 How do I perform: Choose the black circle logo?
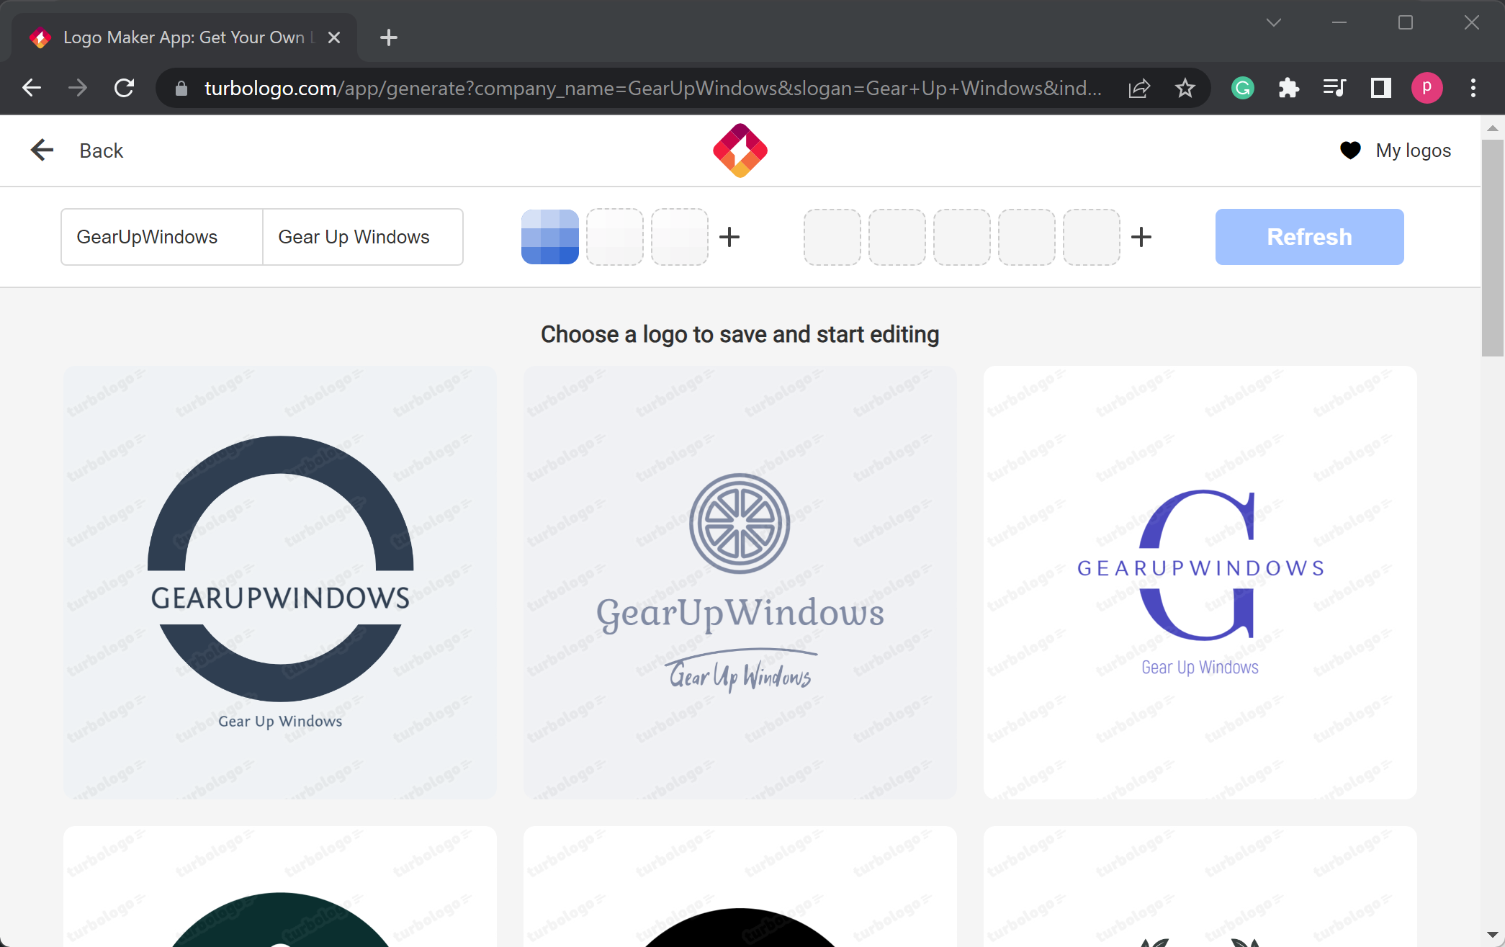point(740,887)
